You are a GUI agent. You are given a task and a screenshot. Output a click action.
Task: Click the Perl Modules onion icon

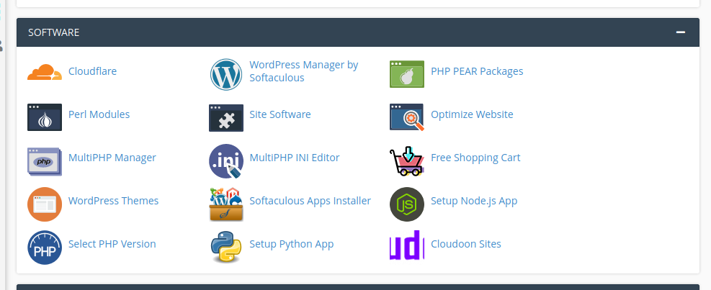tap(45, 117)
